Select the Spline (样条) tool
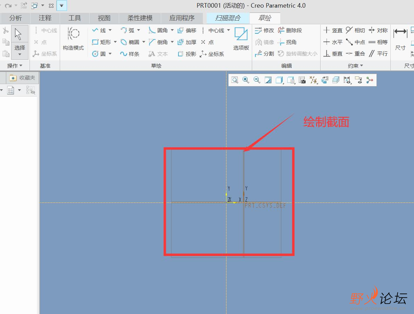414x314 pixels. coord(130,54)
